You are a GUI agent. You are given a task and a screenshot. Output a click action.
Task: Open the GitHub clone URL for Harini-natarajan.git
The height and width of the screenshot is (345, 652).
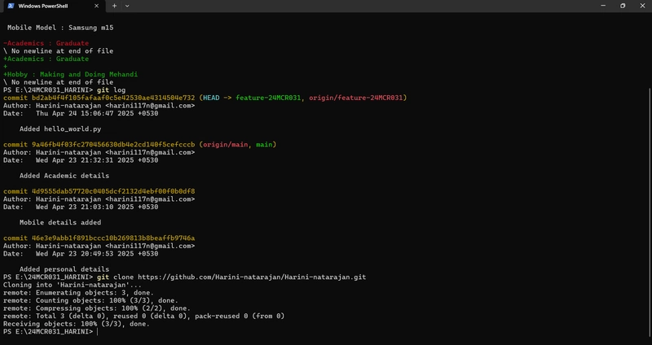(x=252, y=277)
